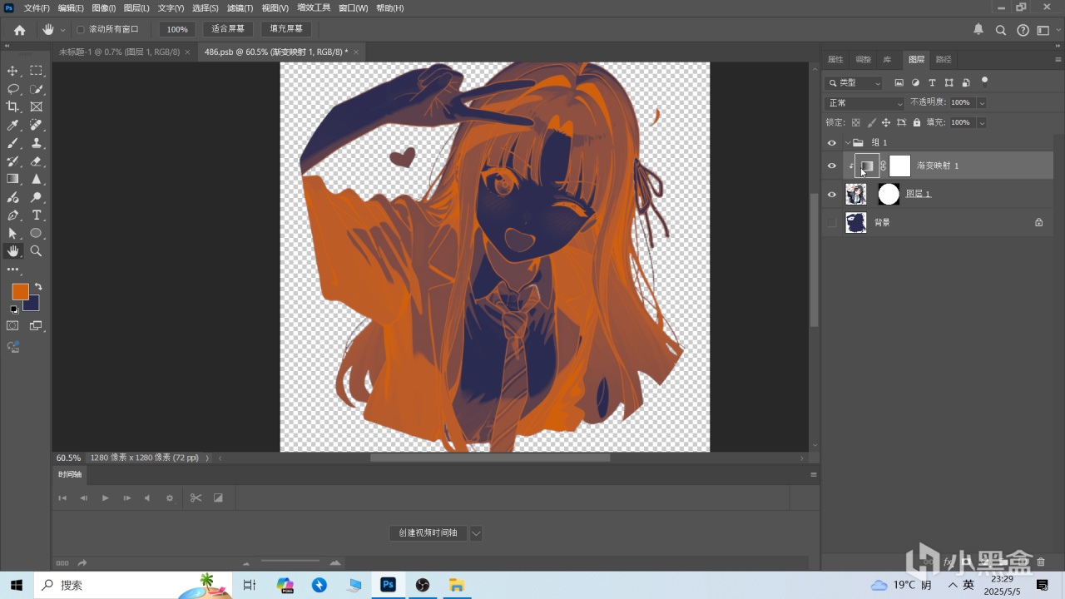Toggle lock position
1065x599 pixels.
click(886, 122)
